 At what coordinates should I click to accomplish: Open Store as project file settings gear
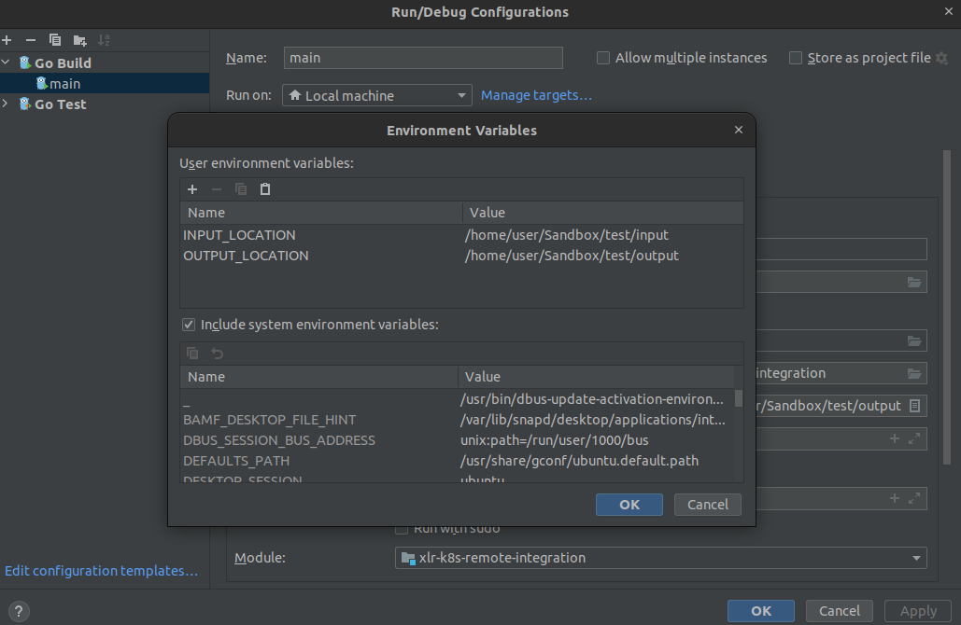tap(942, 58)
